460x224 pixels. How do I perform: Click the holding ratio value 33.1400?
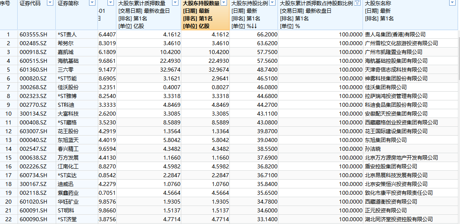267,219
